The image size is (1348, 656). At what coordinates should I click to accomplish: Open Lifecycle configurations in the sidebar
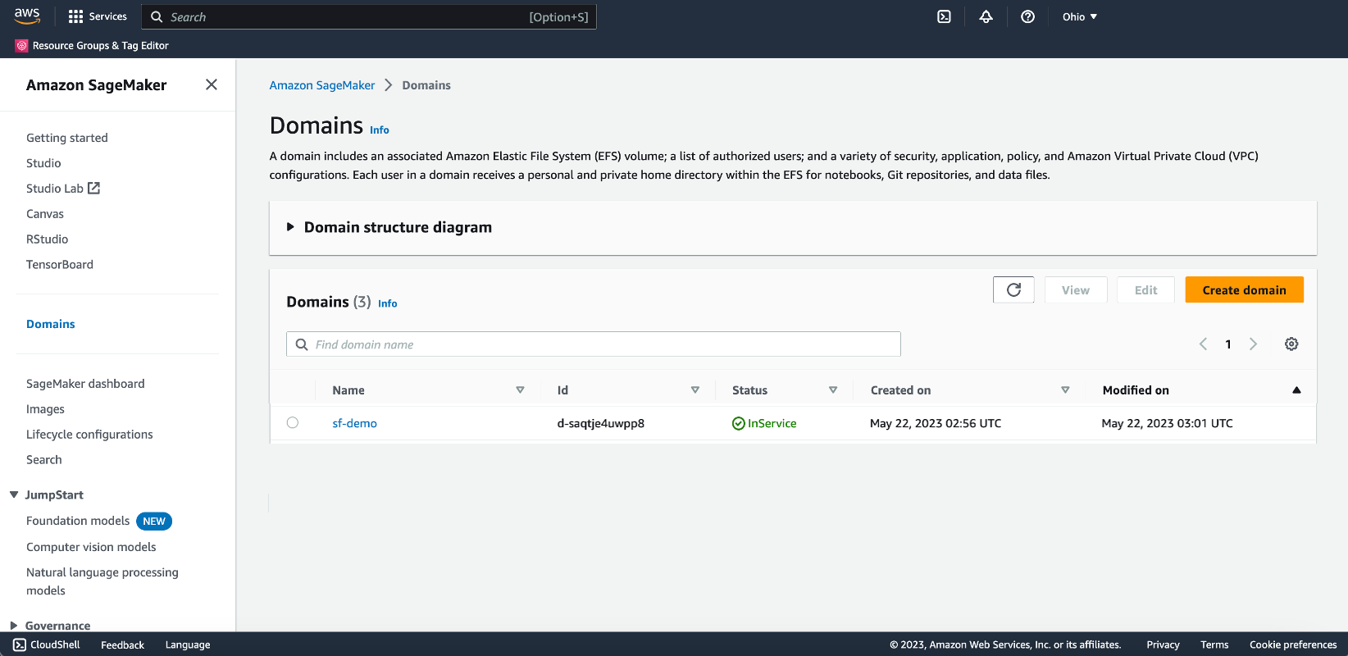click(89, 435)
